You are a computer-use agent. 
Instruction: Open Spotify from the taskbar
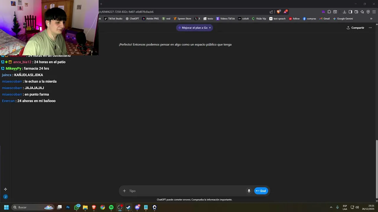pos(111,207)
